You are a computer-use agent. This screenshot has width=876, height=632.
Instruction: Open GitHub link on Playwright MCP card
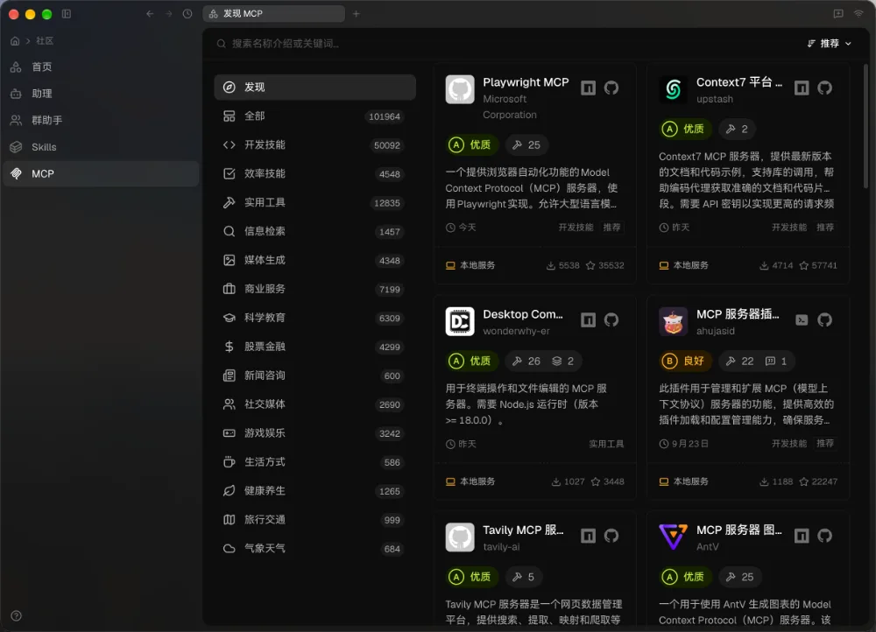(x=611, y=88)
